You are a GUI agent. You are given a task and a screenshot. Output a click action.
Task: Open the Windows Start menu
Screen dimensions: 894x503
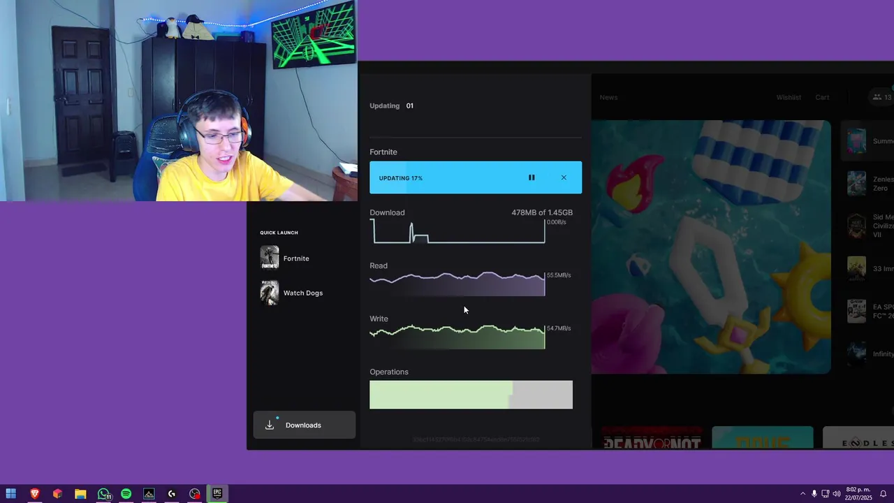tap(11, 494)
